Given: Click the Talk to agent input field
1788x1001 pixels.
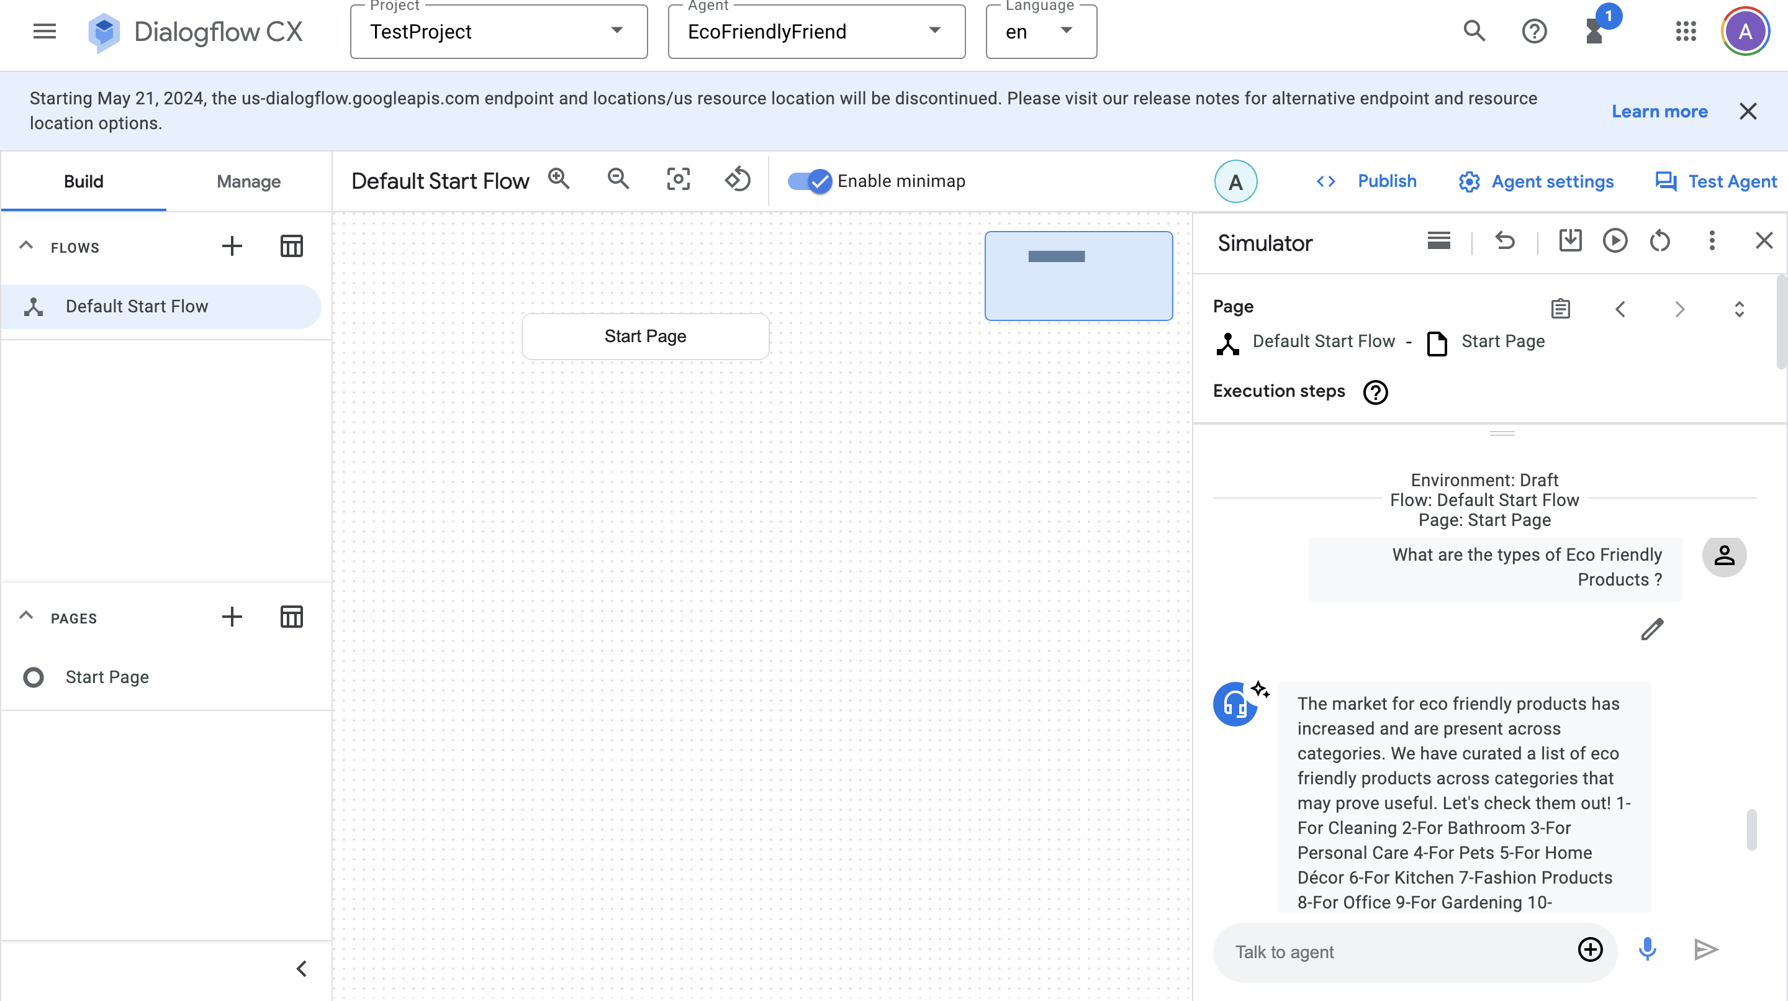Looking at the screenshot, I should (x=1395, y=952).
